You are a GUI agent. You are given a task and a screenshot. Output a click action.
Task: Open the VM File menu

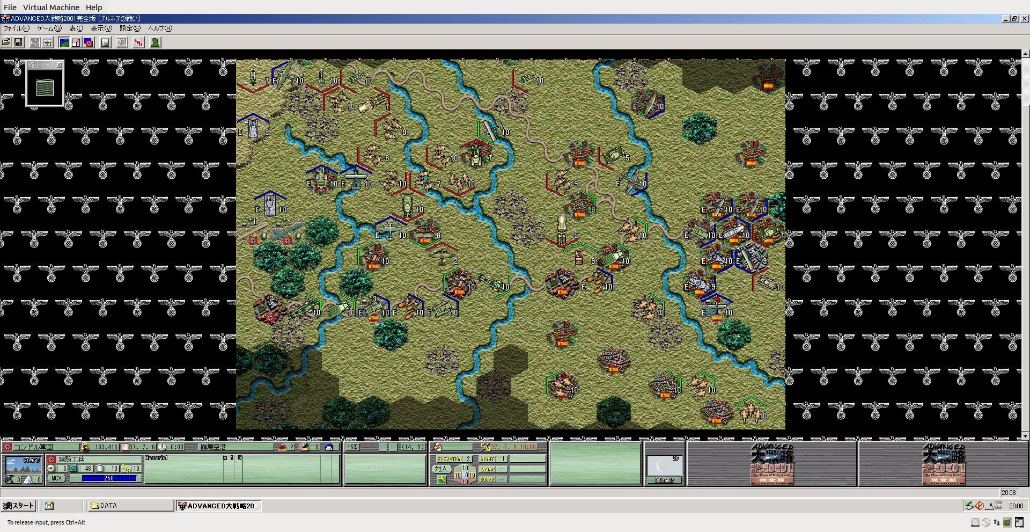(10, 8)
